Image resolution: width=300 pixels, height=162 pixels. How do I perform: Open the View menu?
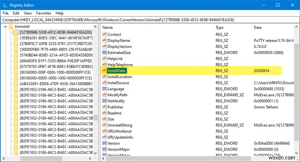point(28,13)
